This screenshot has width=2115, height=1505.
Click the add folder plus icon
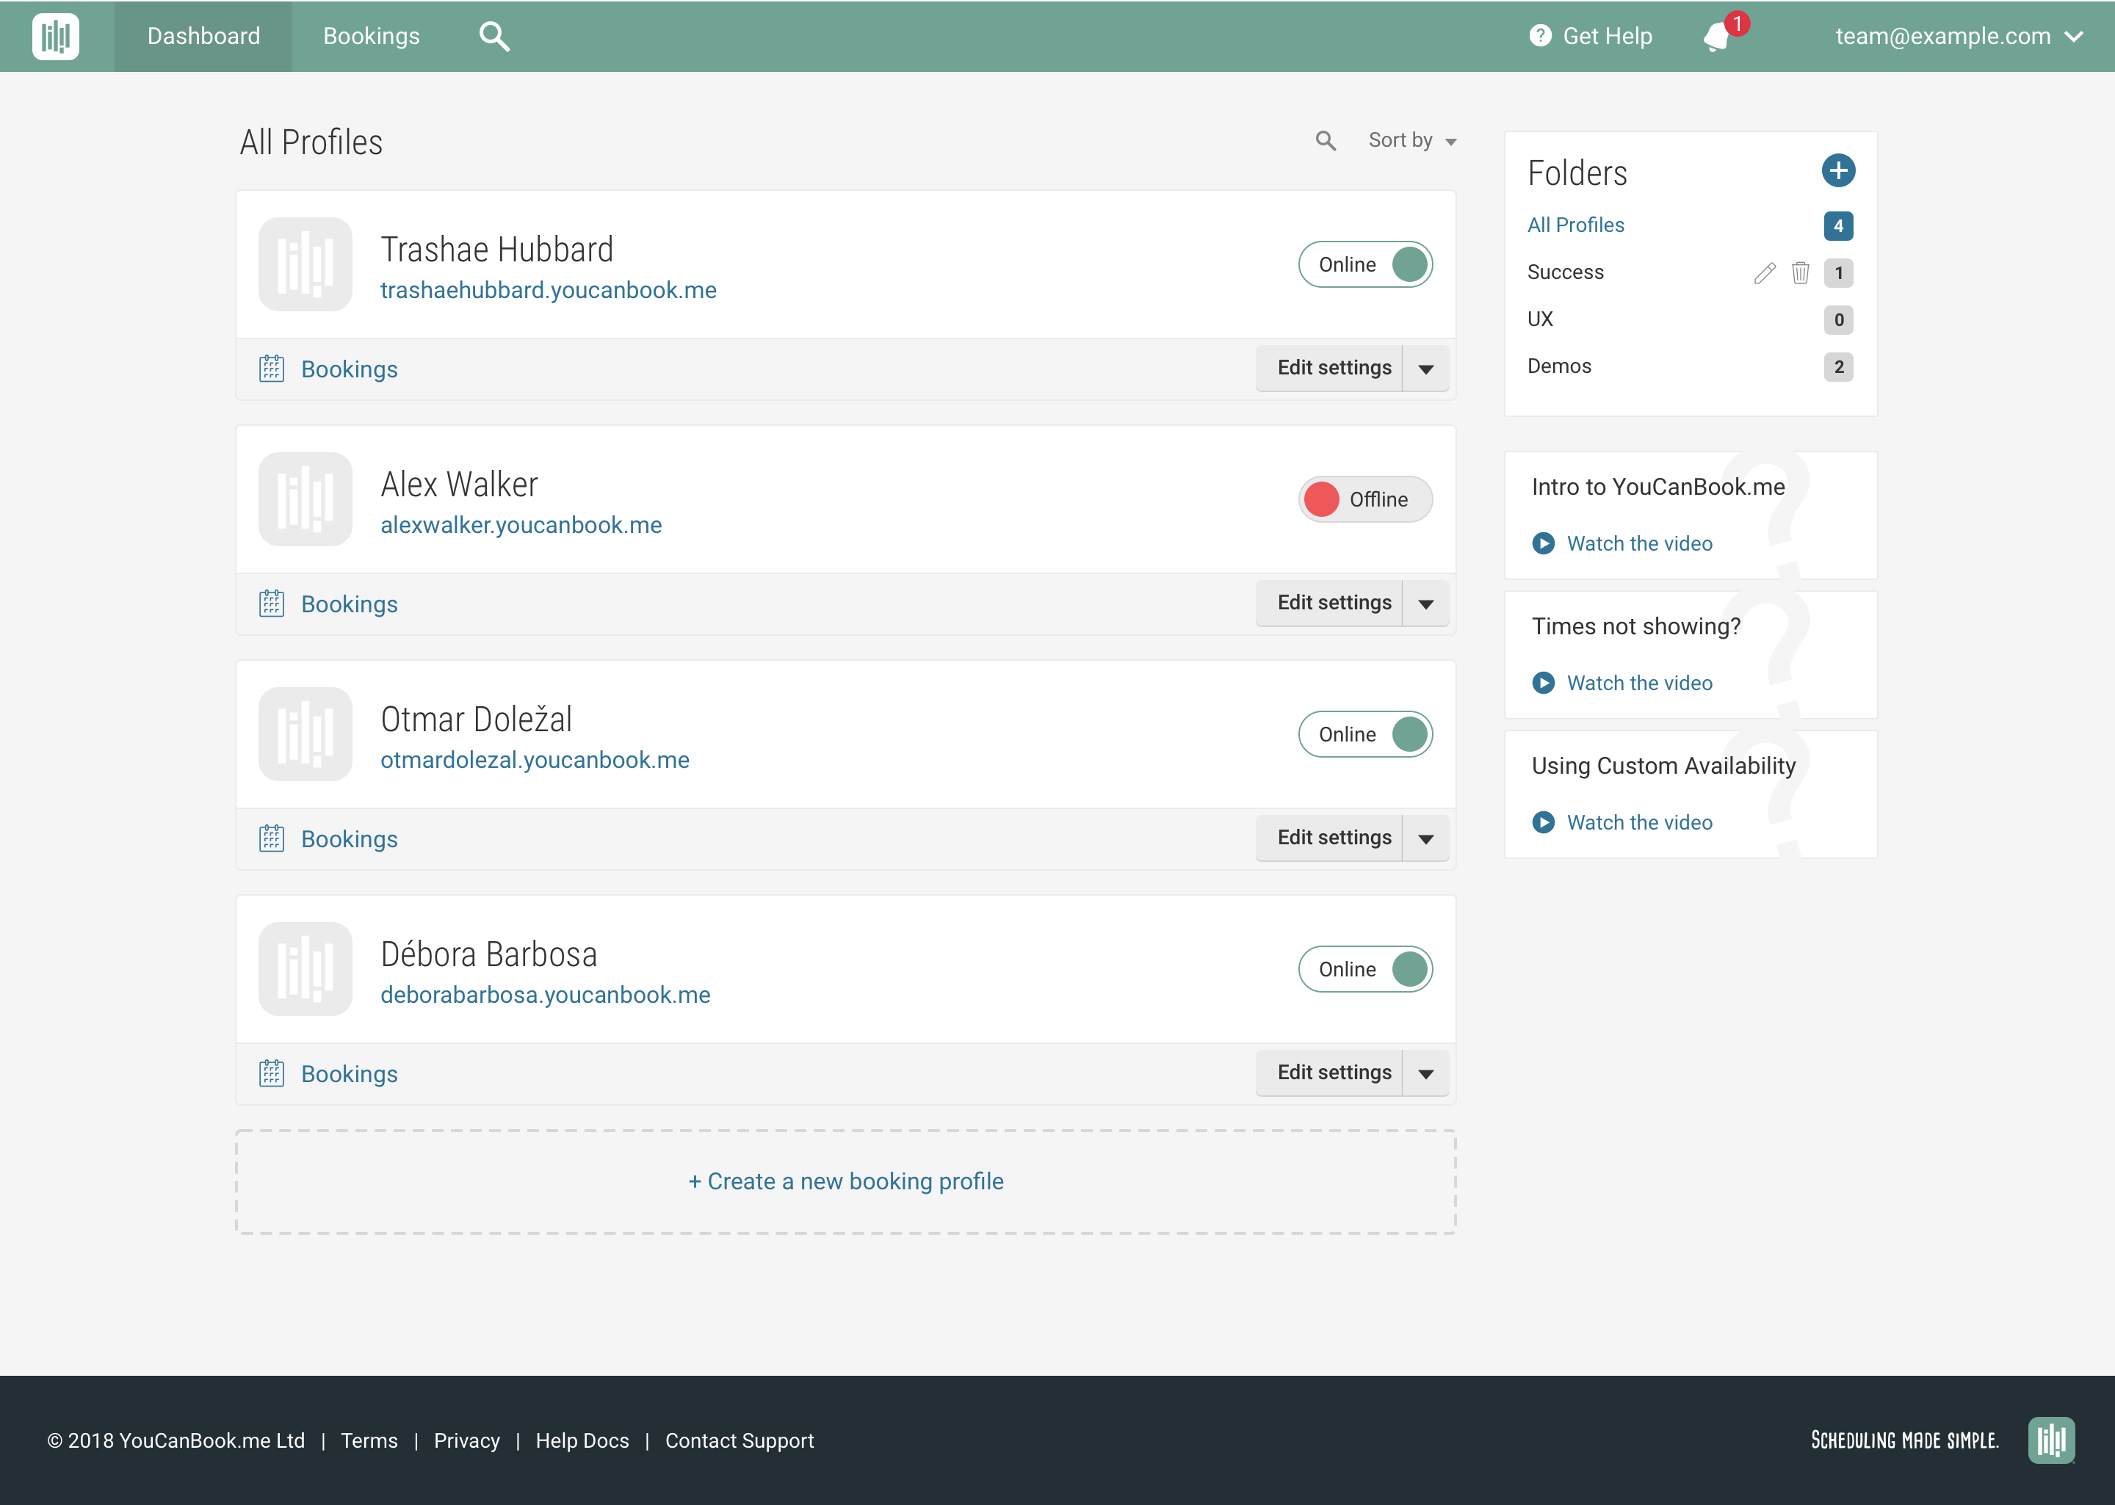click(x=1838, y=170)
